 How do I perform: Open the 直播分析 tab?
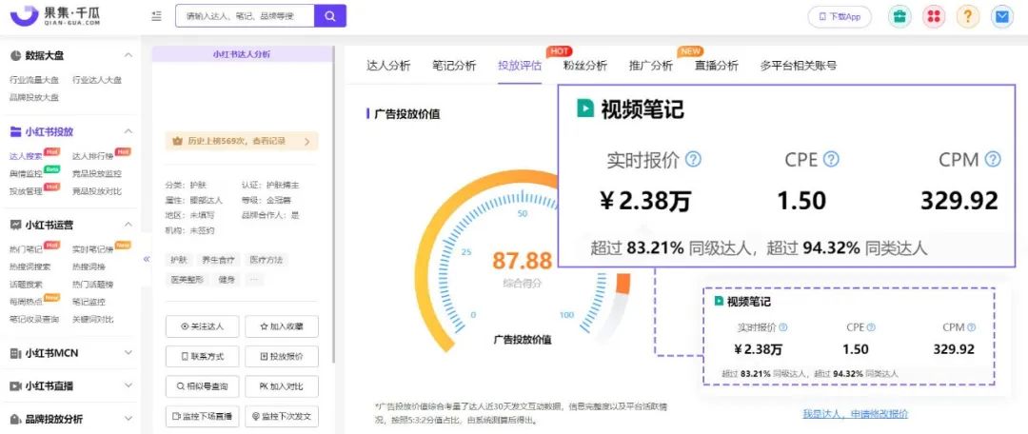click(716, 66)
